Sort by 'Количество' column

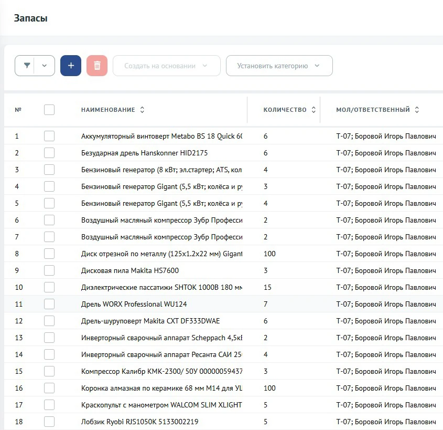click(x=314, y=110)
